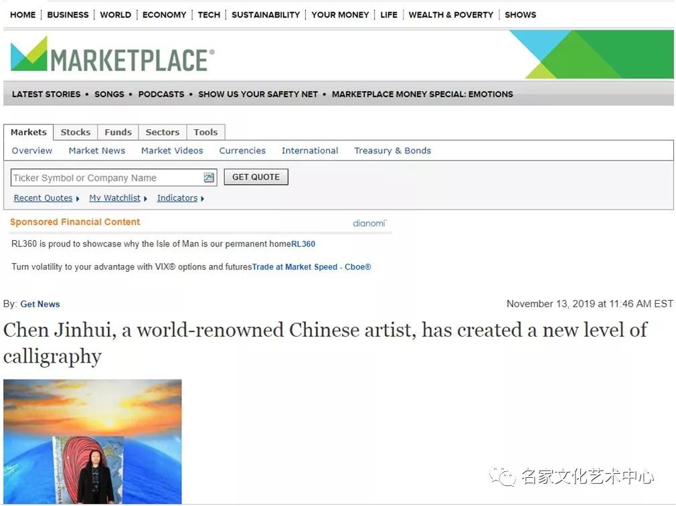Open Marketplace Money Special: Emotions

point(422,94)
